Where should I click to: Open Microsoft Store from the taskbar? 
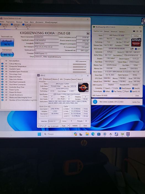click(x=99, y=134)
